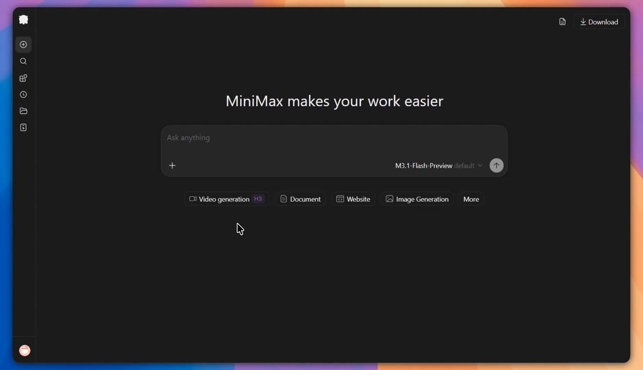Click the Download button
This screenshot has width=643, height=370.
pyautogui.click(x=599, y=22)
